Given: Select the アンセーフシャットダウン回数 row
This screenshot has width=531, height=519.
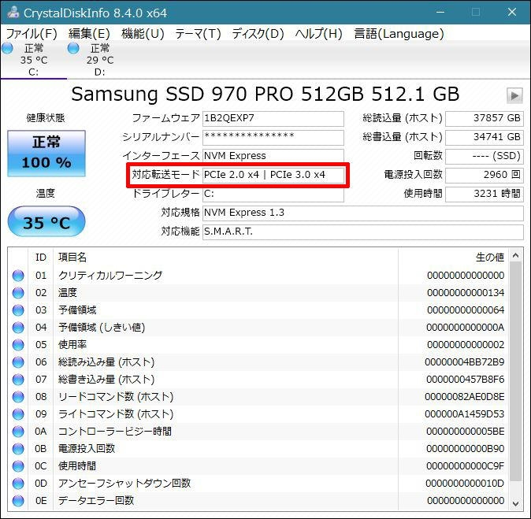Looking at the screenshot, I should [x=258, y=484].
